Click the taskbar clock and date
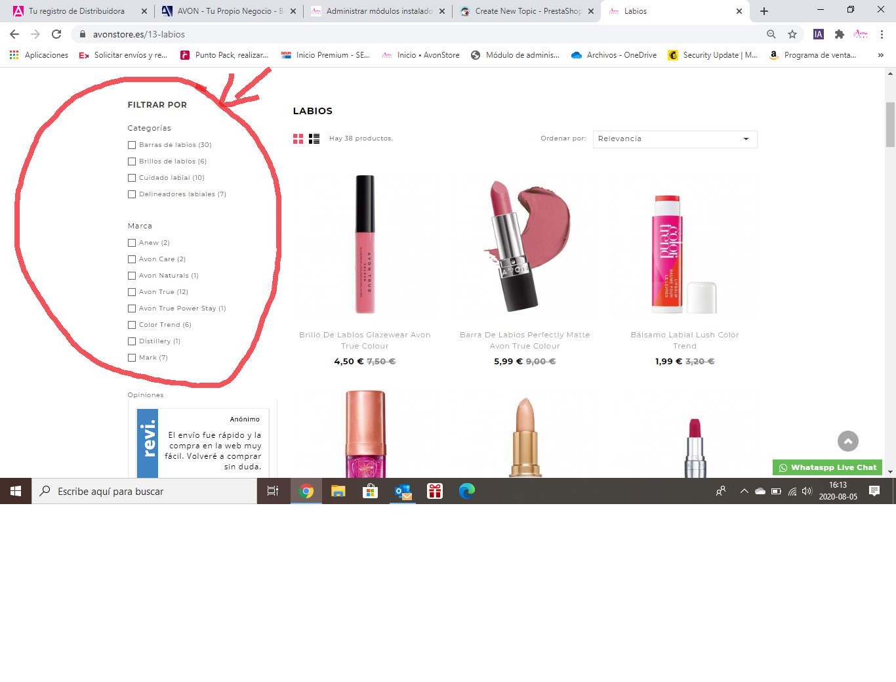The image size is (896, 682). pyautogui.click(x=838, y=491)
